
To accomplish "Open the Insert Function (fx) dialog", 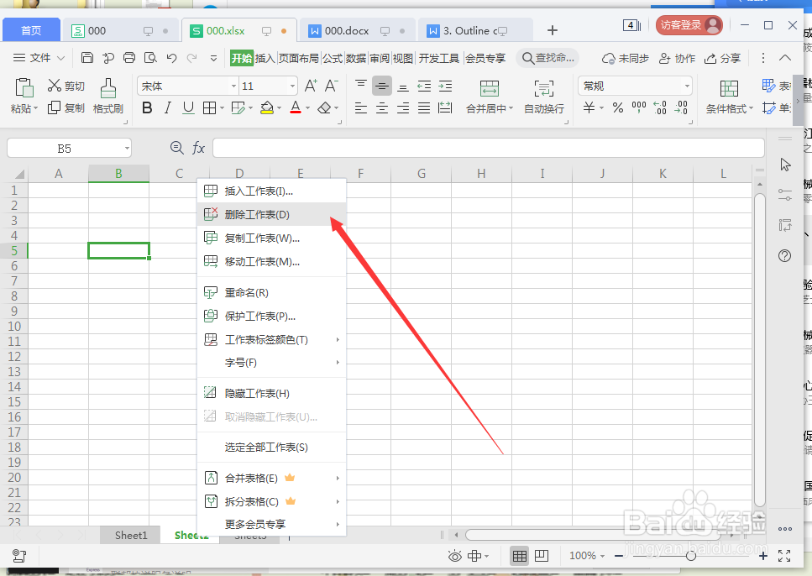I will tap(198, 148).
